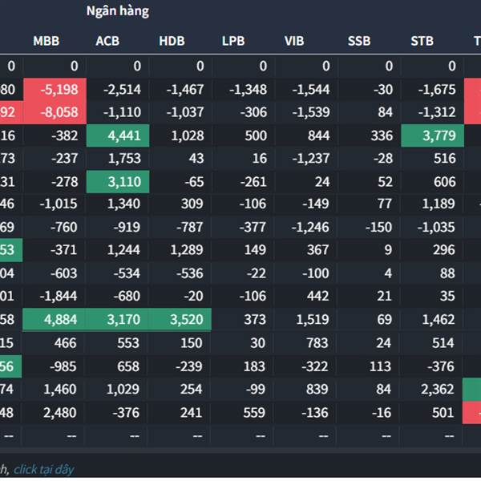This screenshot has height=481, width=481.
Task: Select the 559 value under LPB
Action: tap(254, 413)
